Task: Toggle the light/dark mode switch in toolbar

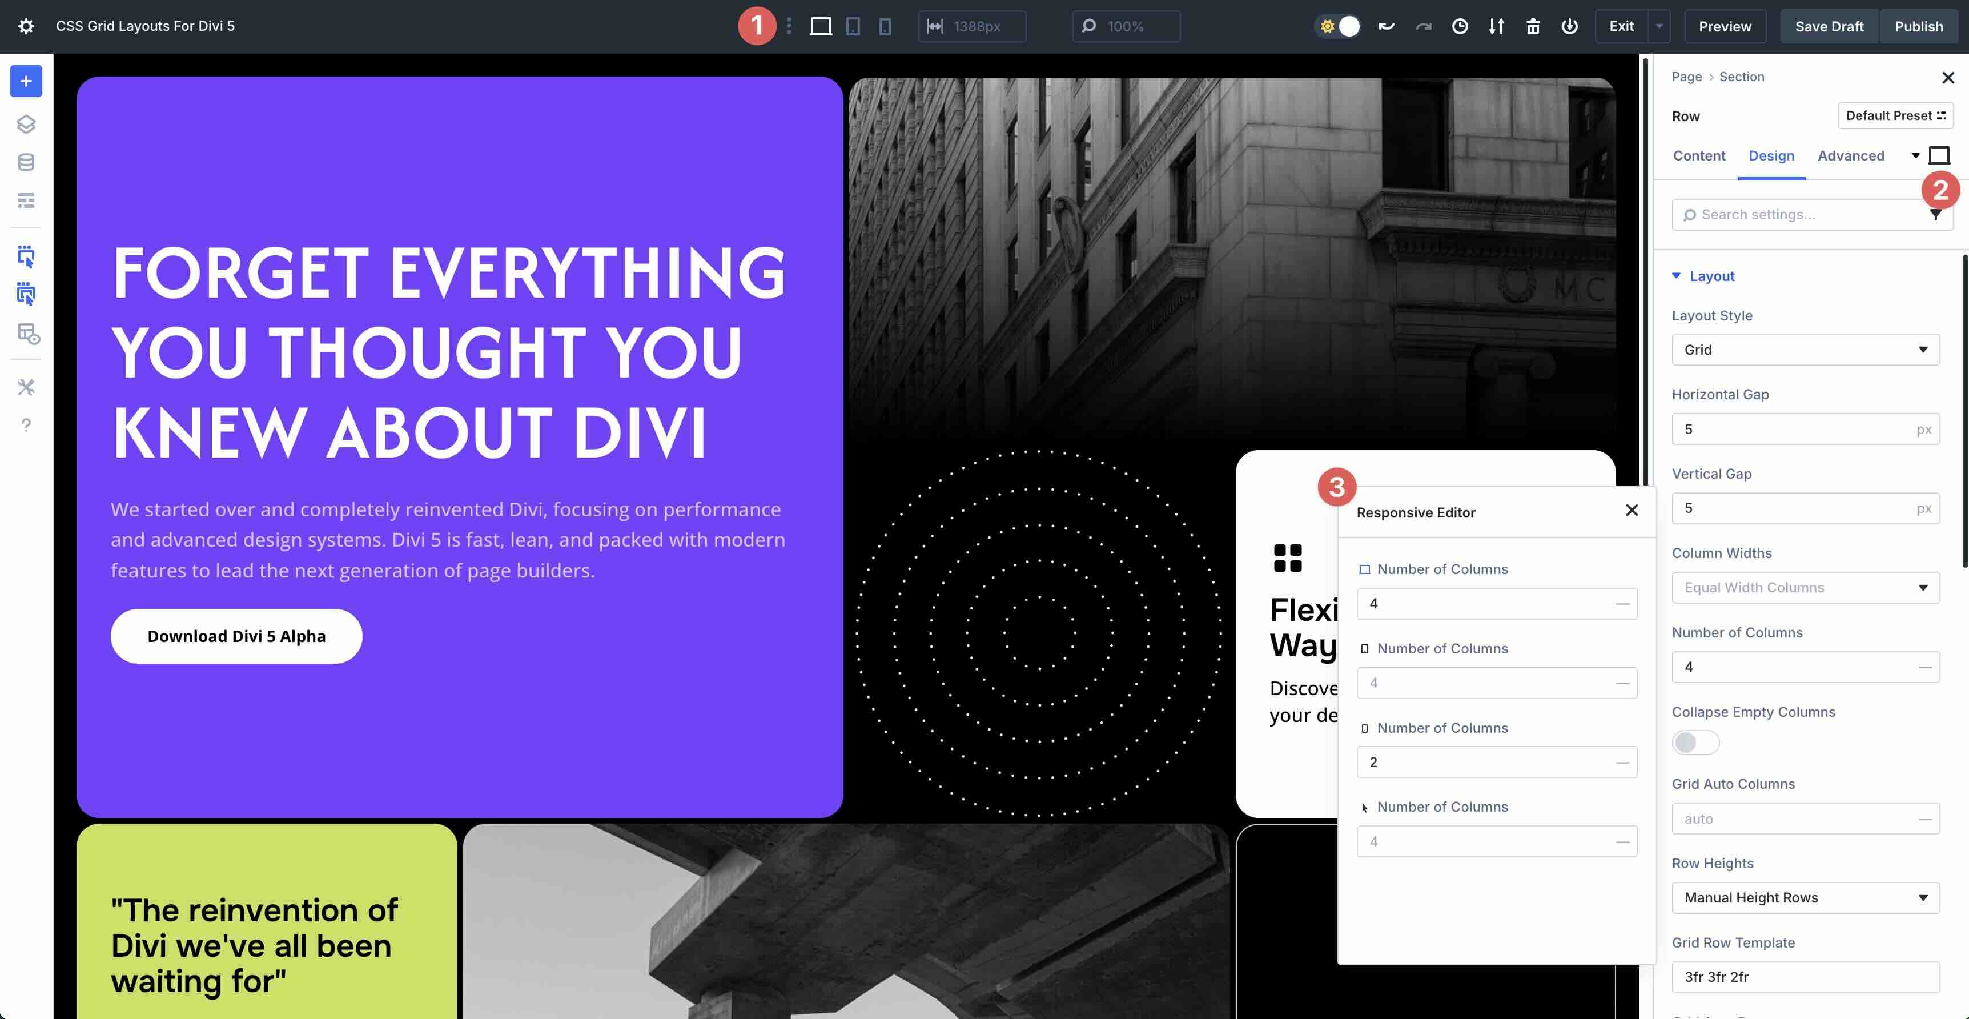Action: 1337,25
